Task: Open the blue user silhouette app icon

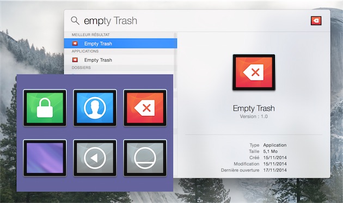Action: [x=95, y=108]
